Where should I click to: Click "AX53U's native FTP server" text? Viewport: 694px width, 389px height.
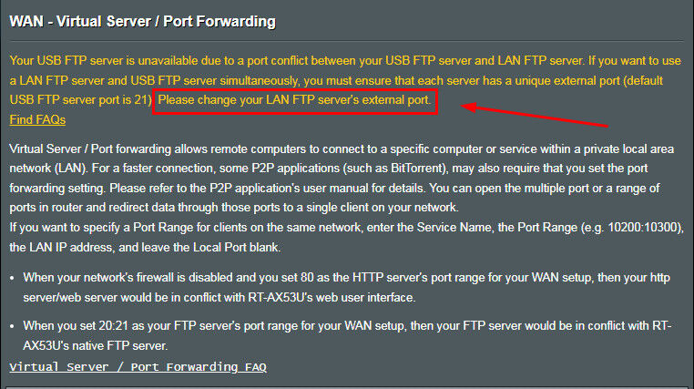tap(95, 345)
